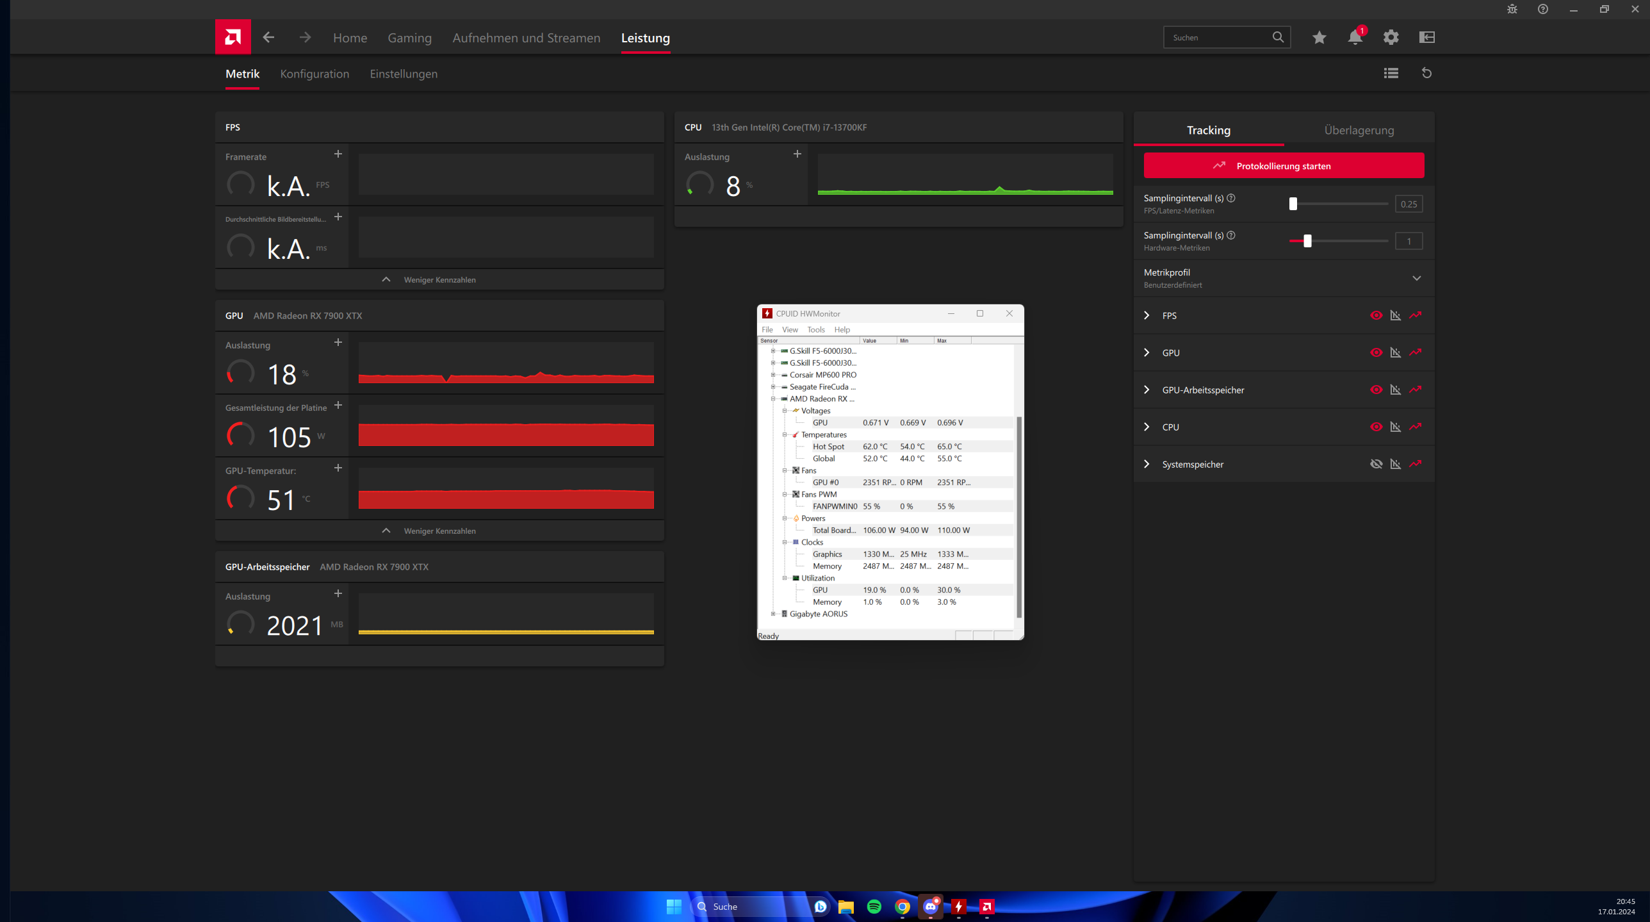Viewport: 1650px width, 922px height.
Task: Open HWMonitor from the taskbar
Action: [x=959, y=906]
